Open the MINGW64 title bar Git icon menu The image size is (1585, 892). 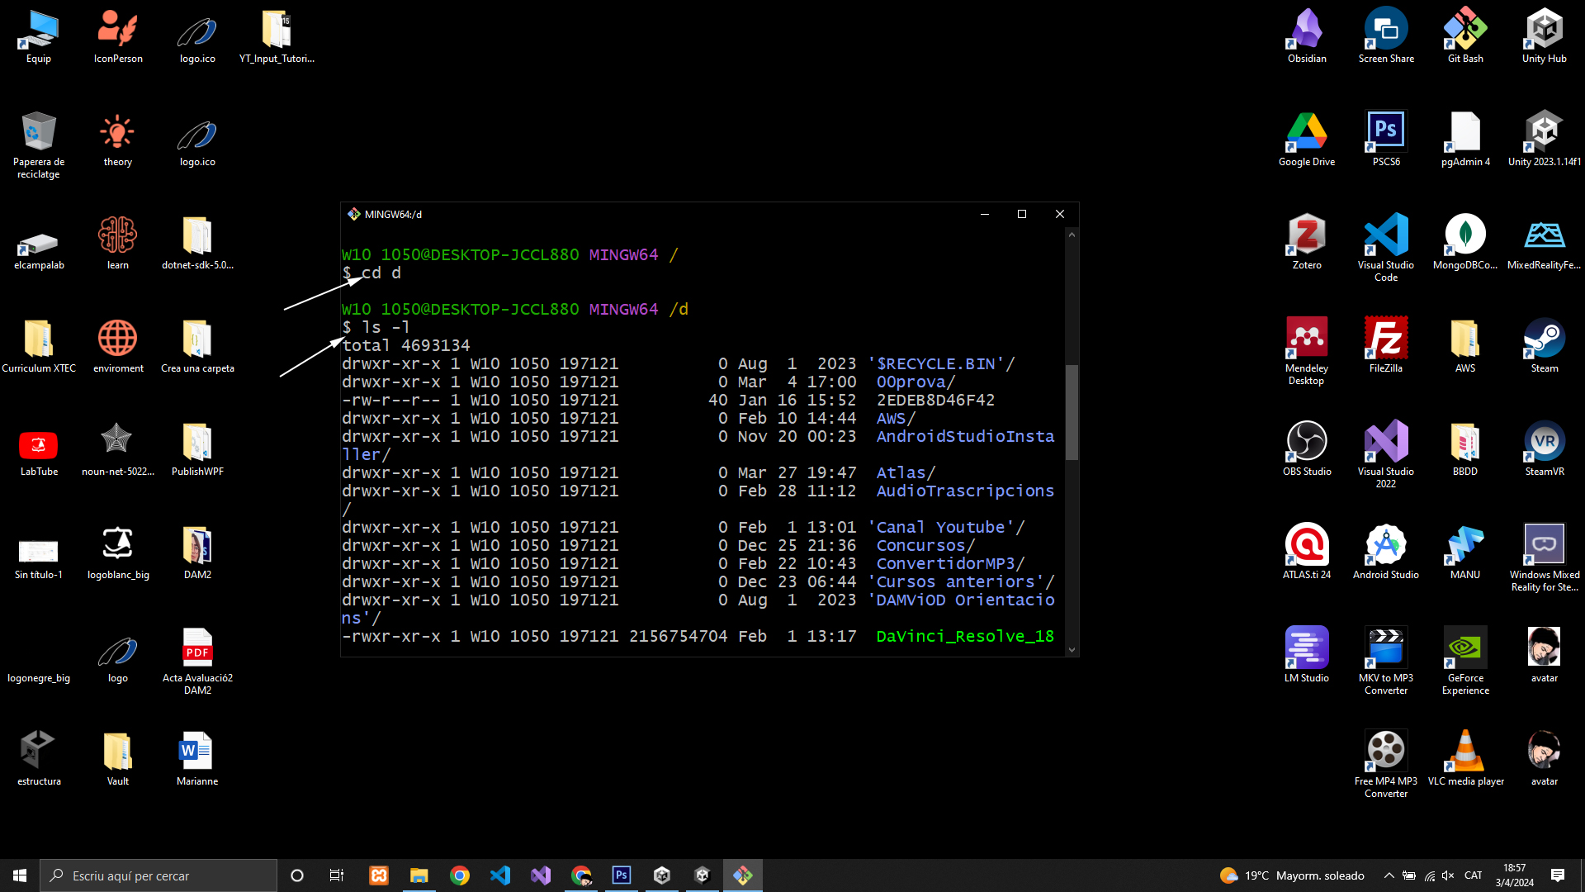coord(354,214)
